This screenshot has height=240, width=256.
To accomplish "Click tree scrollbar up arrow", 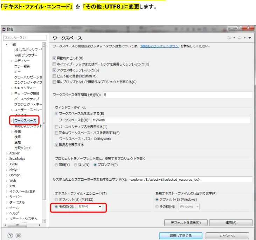I will (x=44, y=44).
